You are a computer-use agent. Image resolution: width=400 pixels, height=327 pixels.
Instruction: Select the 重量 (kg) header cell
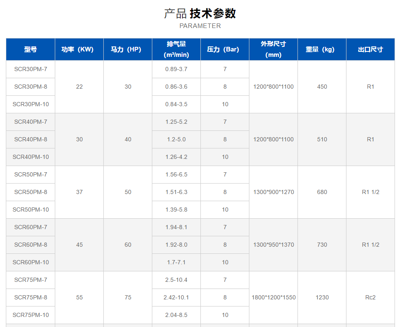pos(322,49)
